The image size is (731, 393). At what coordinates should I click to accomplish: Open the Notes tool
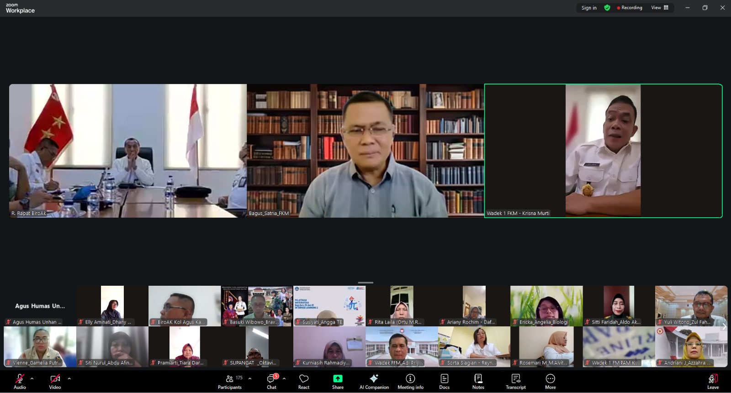(478, 382)
